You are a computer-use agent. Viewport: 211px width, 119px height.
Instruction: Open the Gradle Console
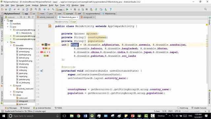point(199,108)
